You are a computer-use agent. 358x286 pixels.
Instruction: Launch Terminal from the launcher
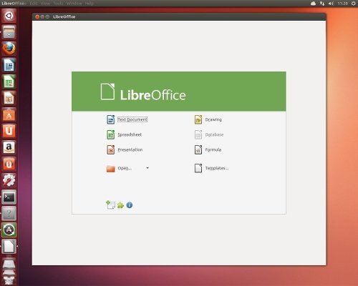coord(9,197)
